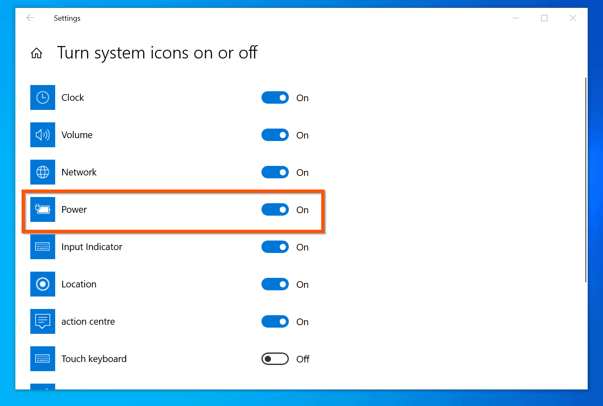
Task: Toggle the Input Indicator off
Action: (x=275, y=247)
